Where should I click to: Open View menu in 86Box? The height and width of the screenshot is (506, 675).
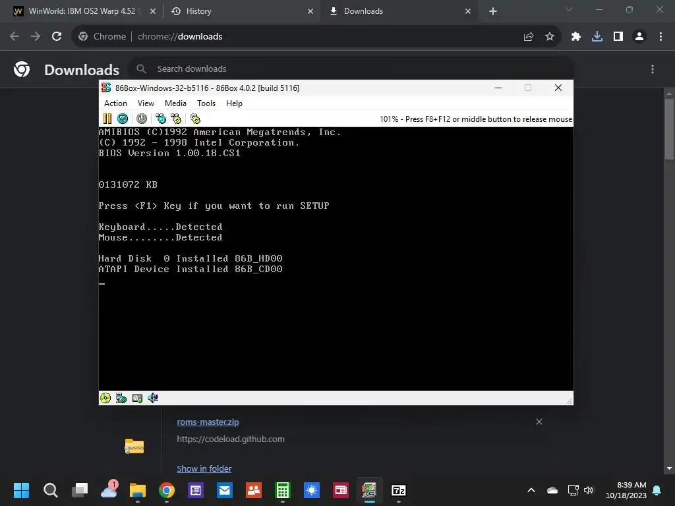click(x=146, y=103)
